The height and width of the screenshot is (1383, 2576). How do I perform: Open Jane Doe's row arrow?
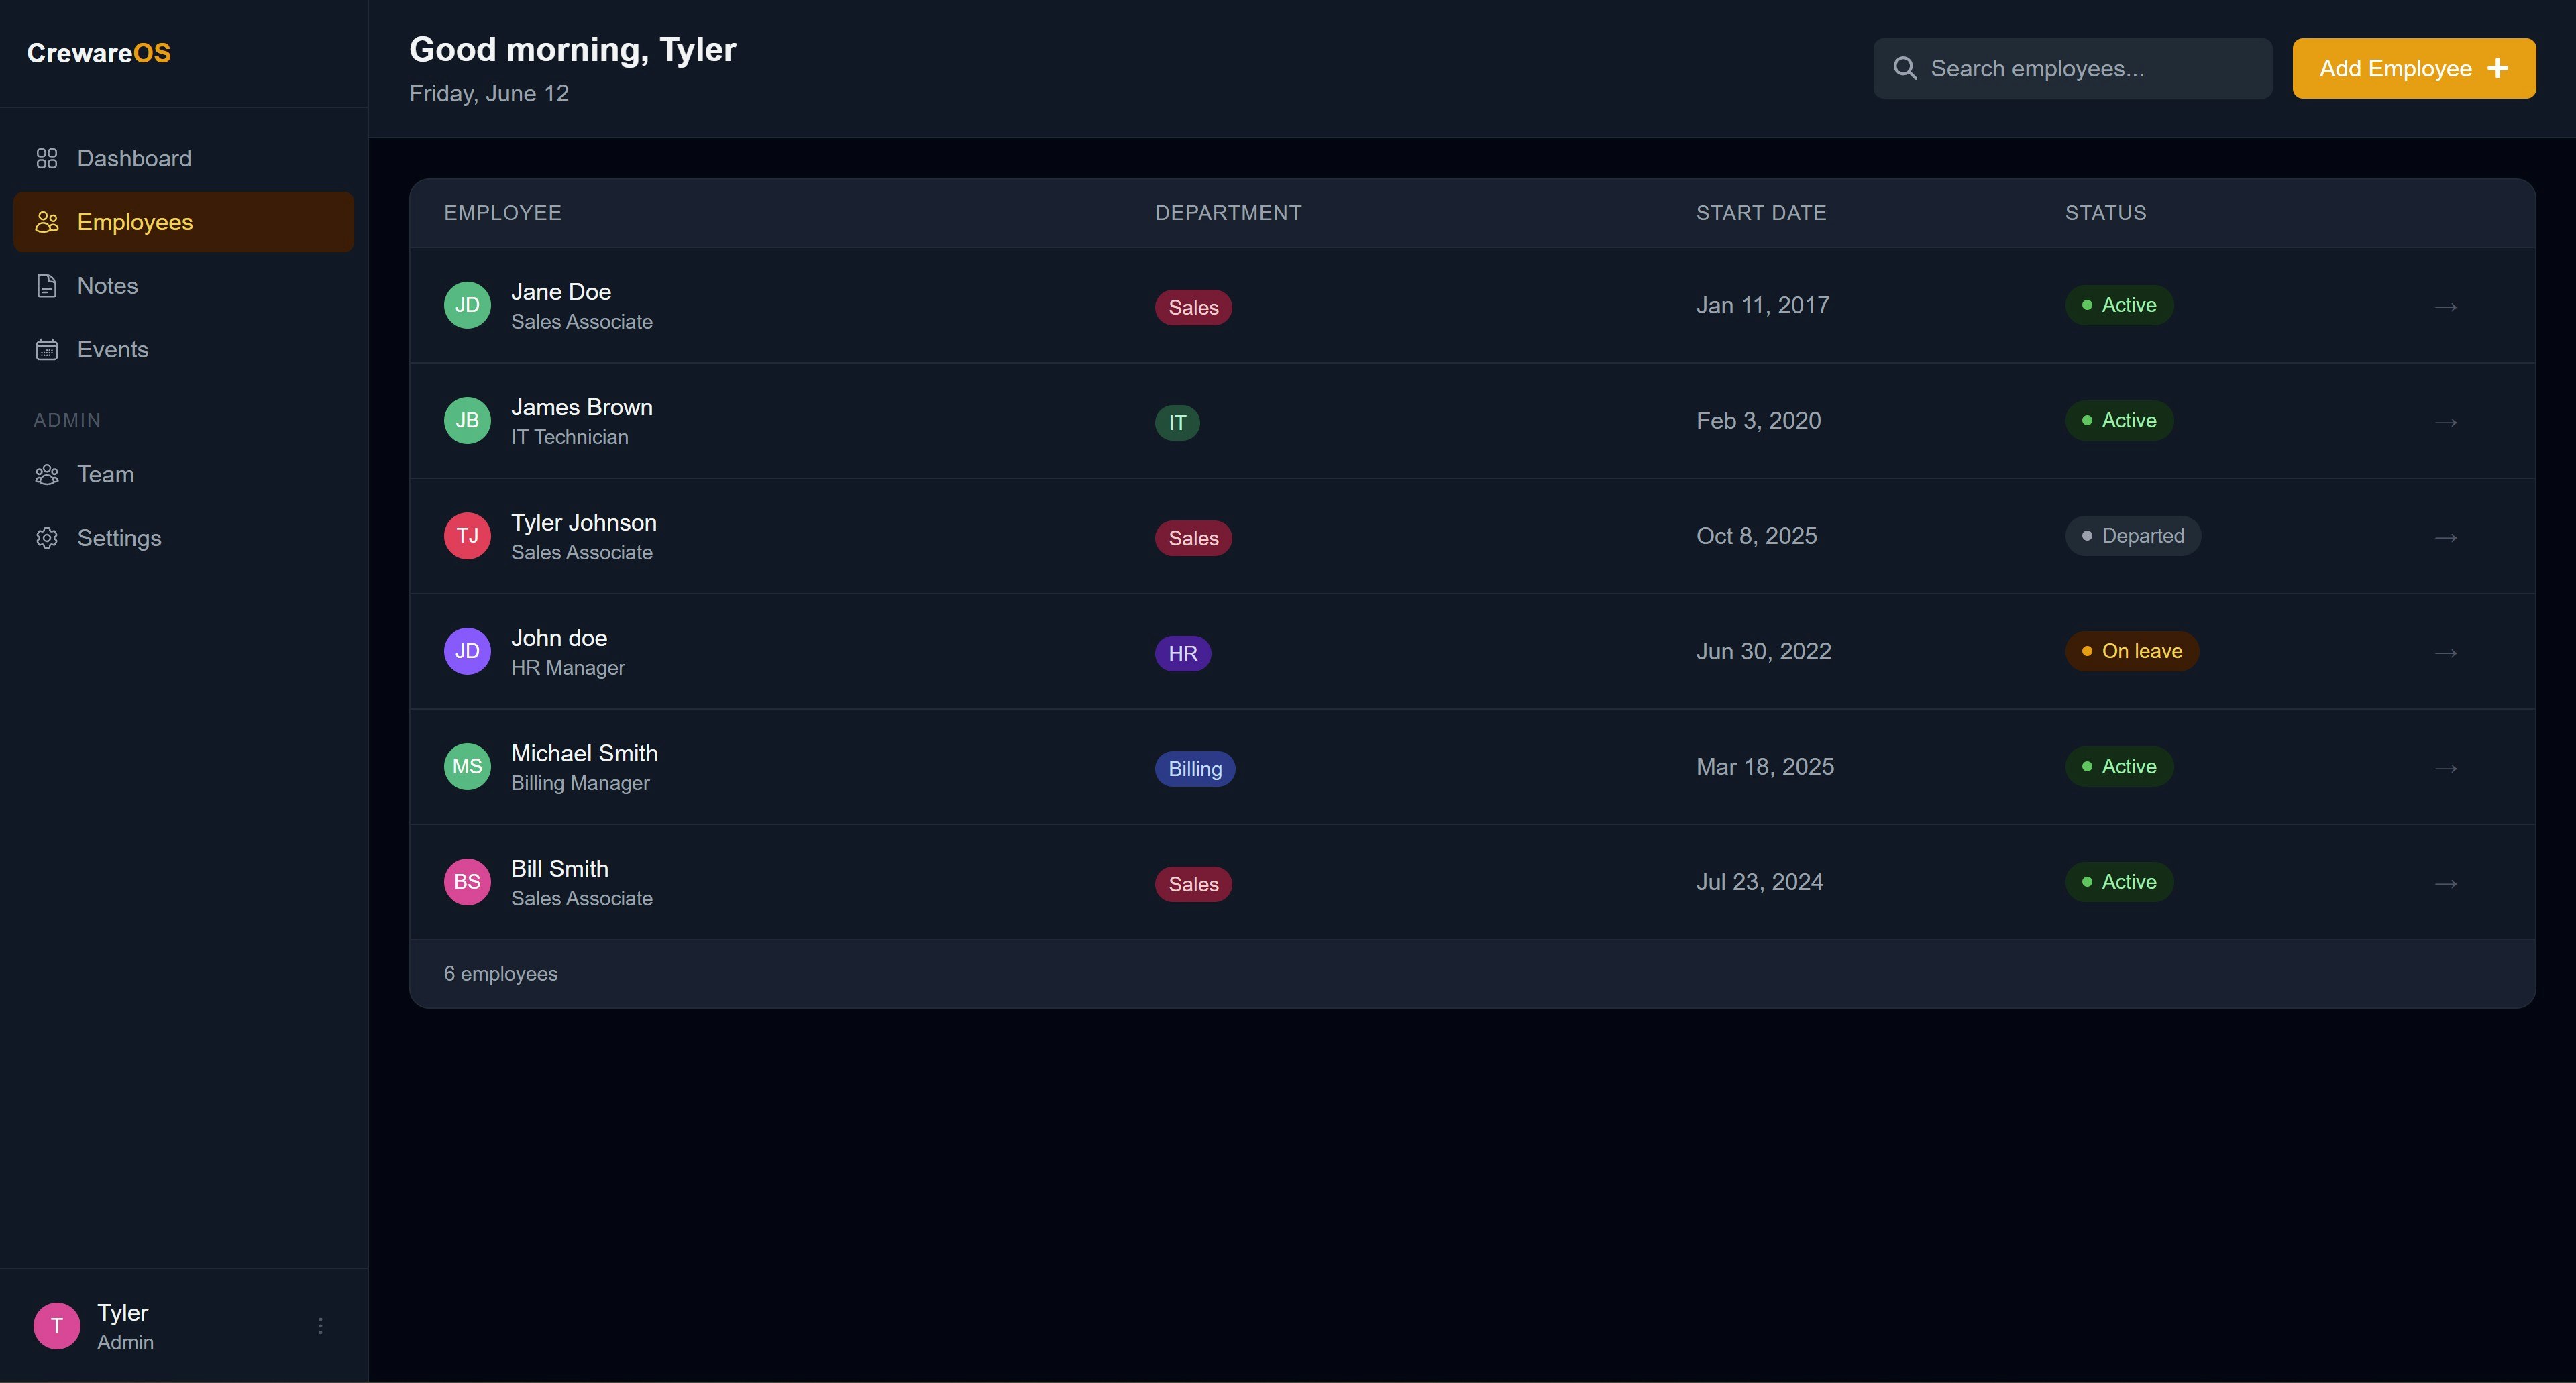click(2446, 306)
